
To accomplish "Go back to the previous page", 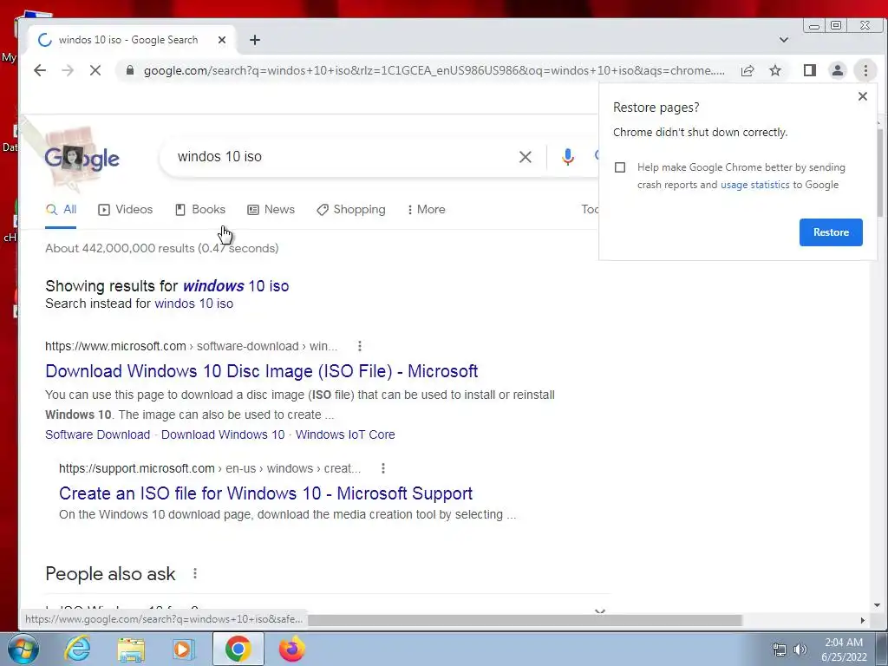I will (x=40, y=70).
